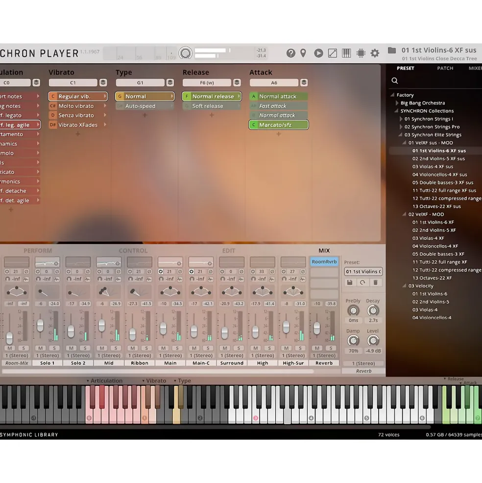This screenshot has width=482, height=483.
Task: Expand 01 Synchron Strings I
Action: point(401,119)
